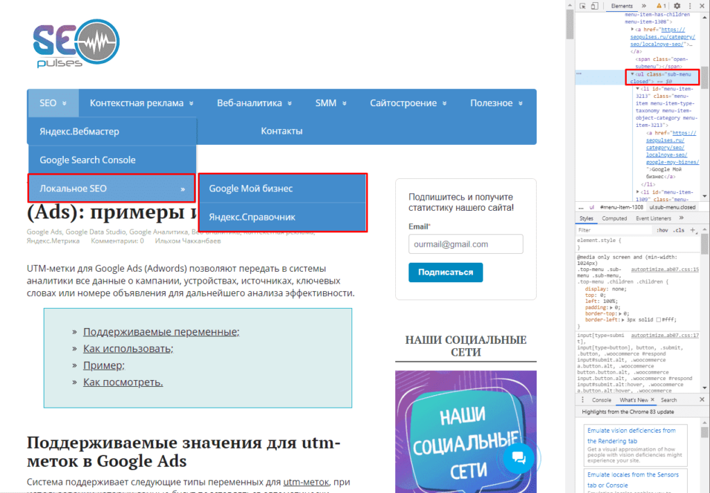Select the What's New drawer tab
The image size is (710, 493).
(x=634, y=400)
